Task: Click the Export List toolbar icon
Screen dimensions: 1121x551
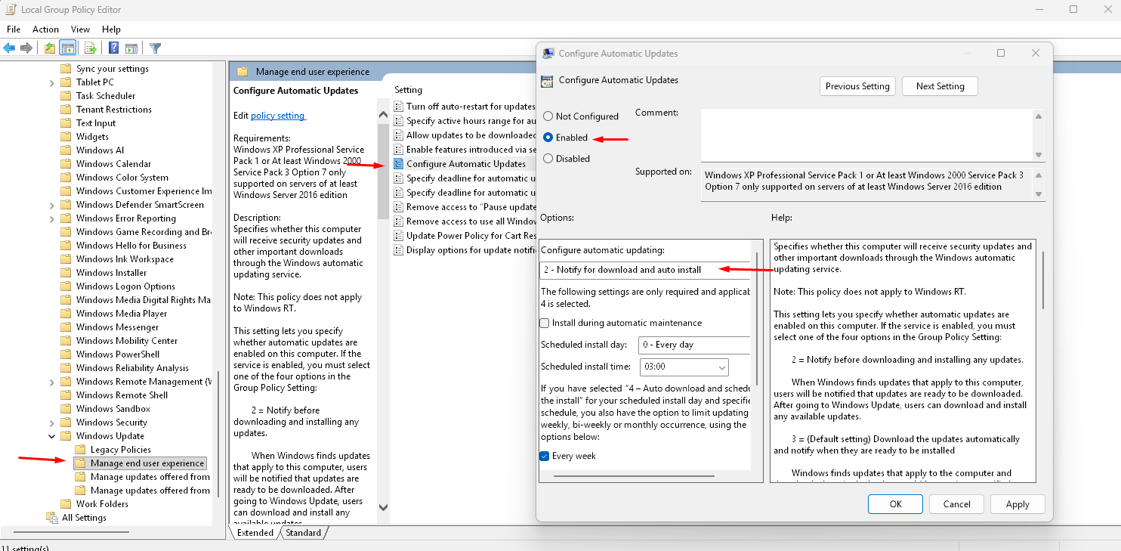Action: click(91, 48)
